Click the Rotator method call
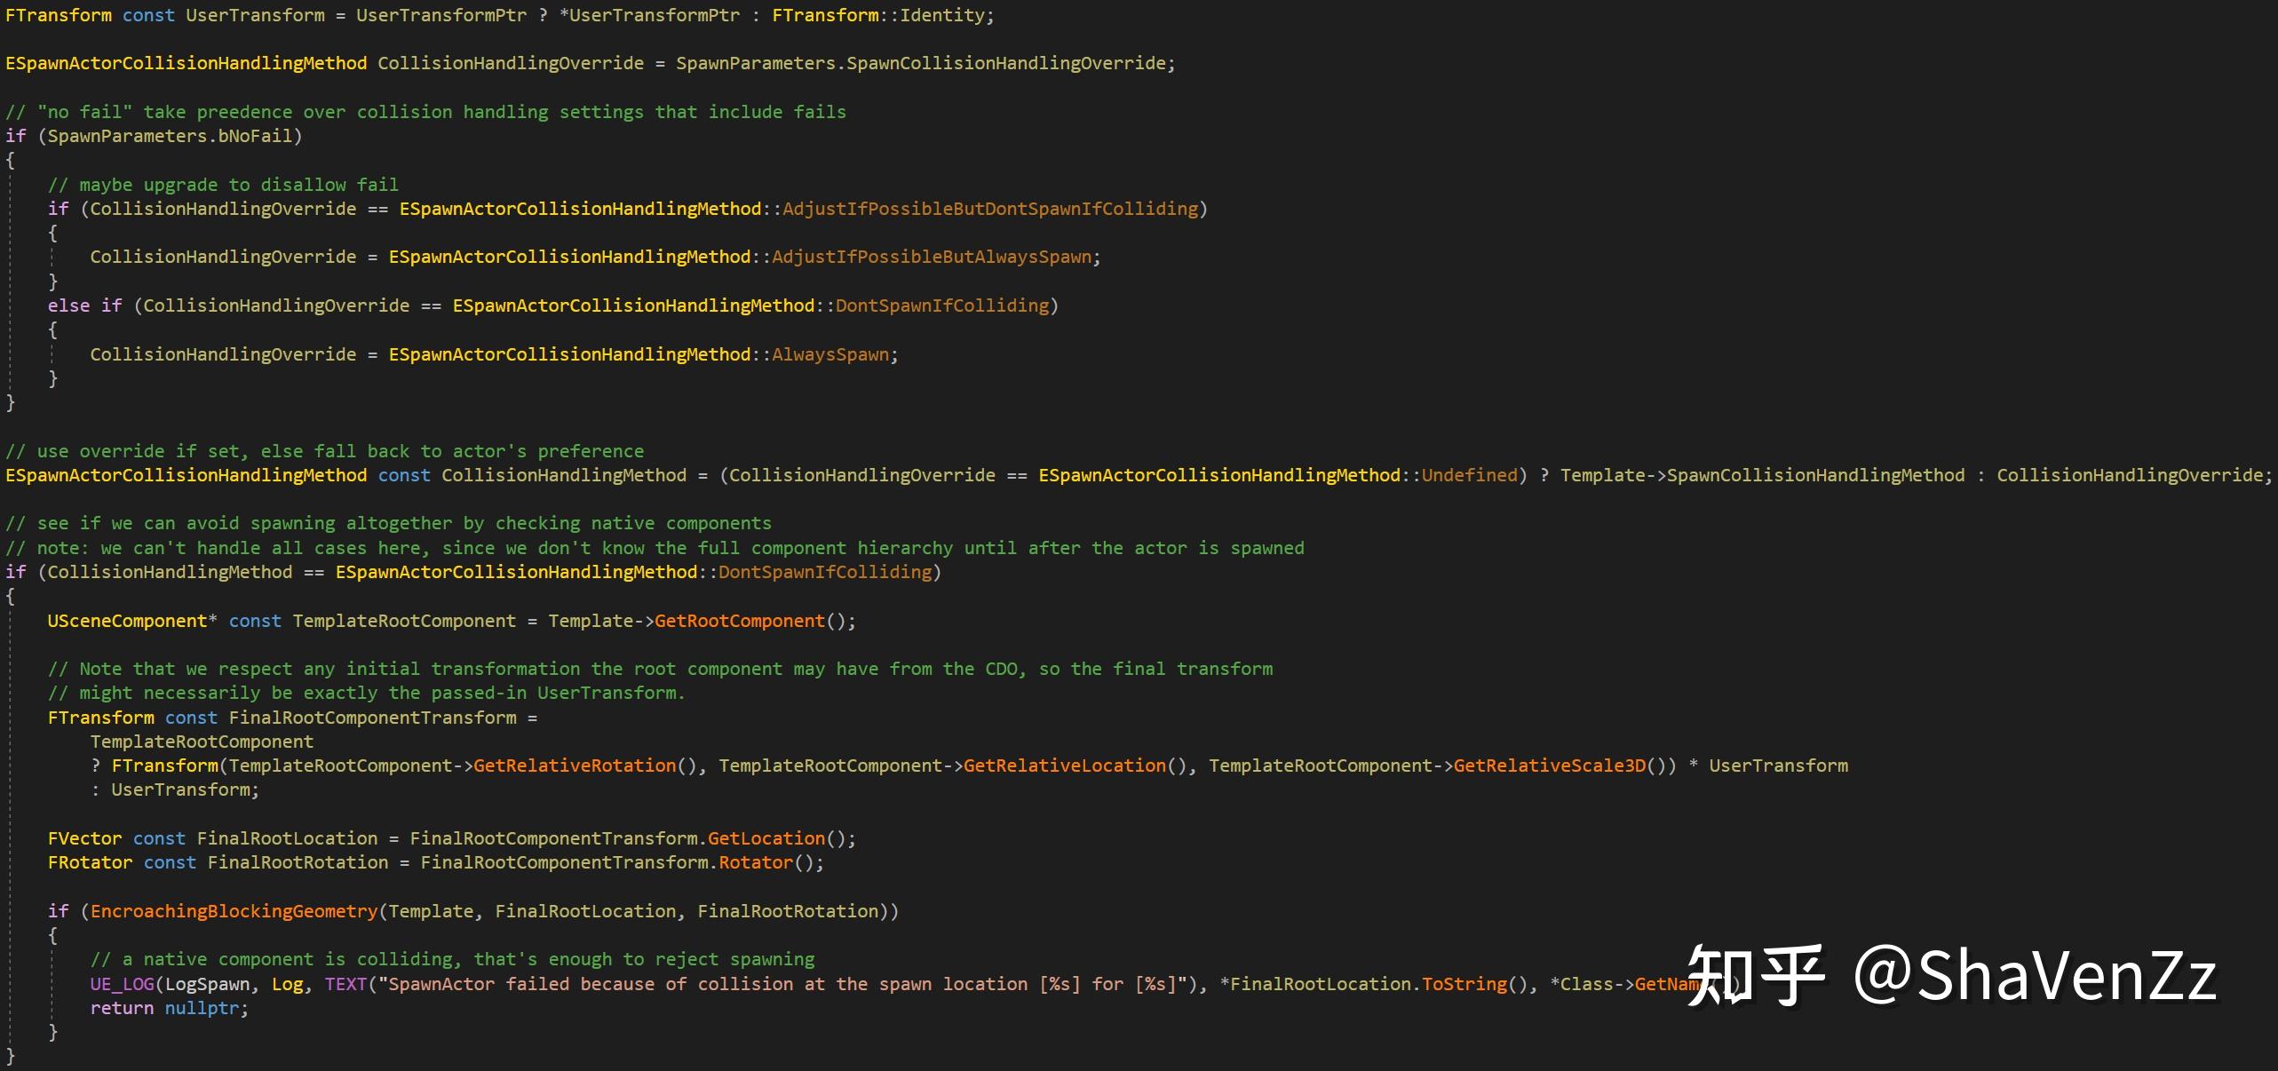This screenshot has height=1071, width=2278. pyautogui.click(x=755, y=862)
